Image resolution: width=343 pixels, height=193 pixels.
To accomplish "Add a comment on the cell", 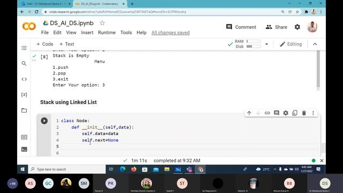I will point(277,113).
